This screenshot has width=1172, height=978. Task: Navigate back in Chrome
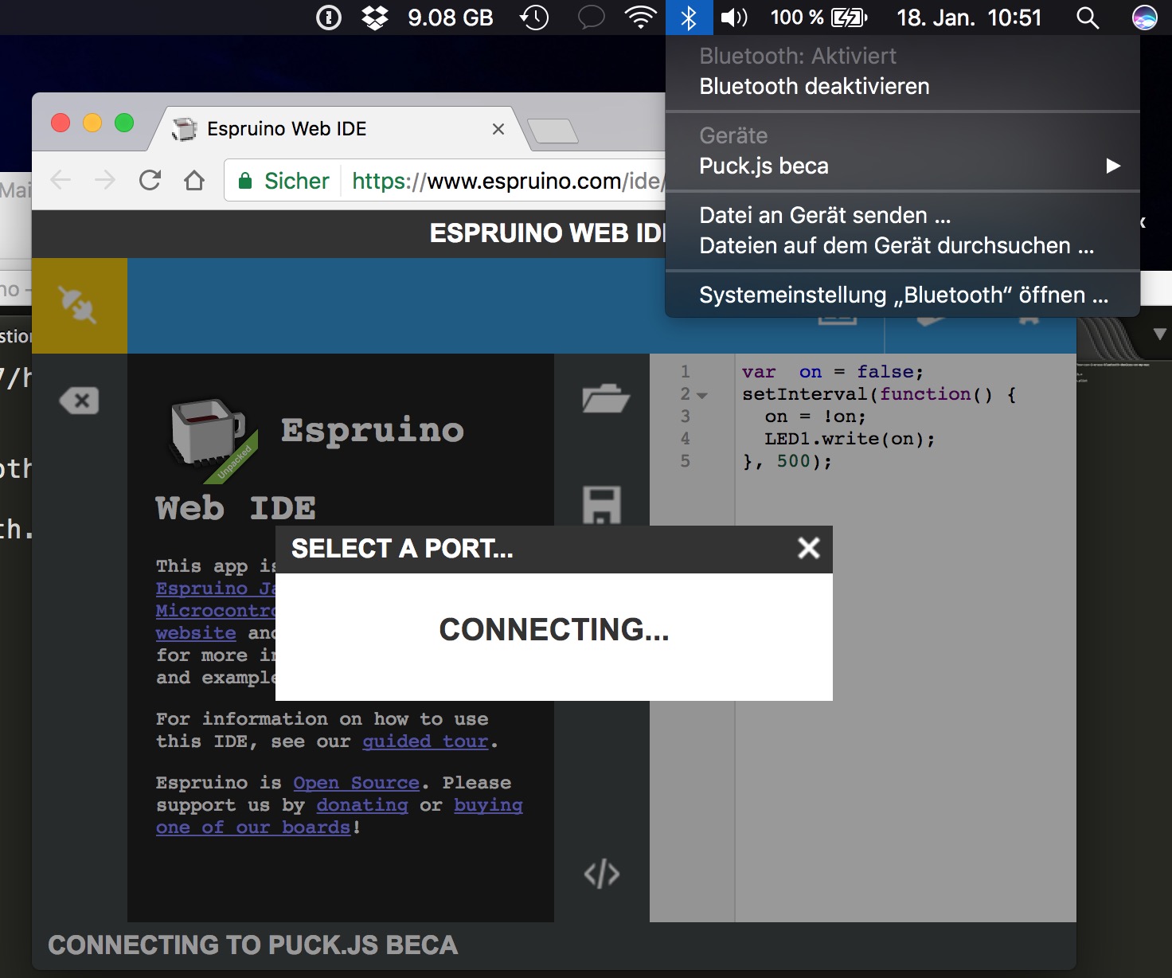(x=61, y=181)
